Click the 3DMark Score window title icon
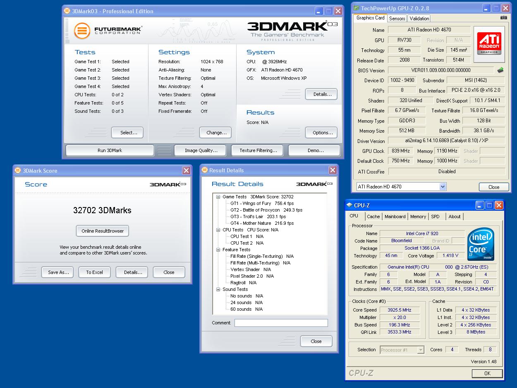517x388 pixels. [18, 170]
